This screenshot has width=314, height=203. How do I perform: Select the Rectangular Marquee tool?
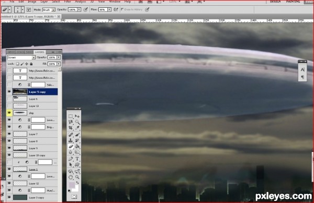tap(71, 116)
